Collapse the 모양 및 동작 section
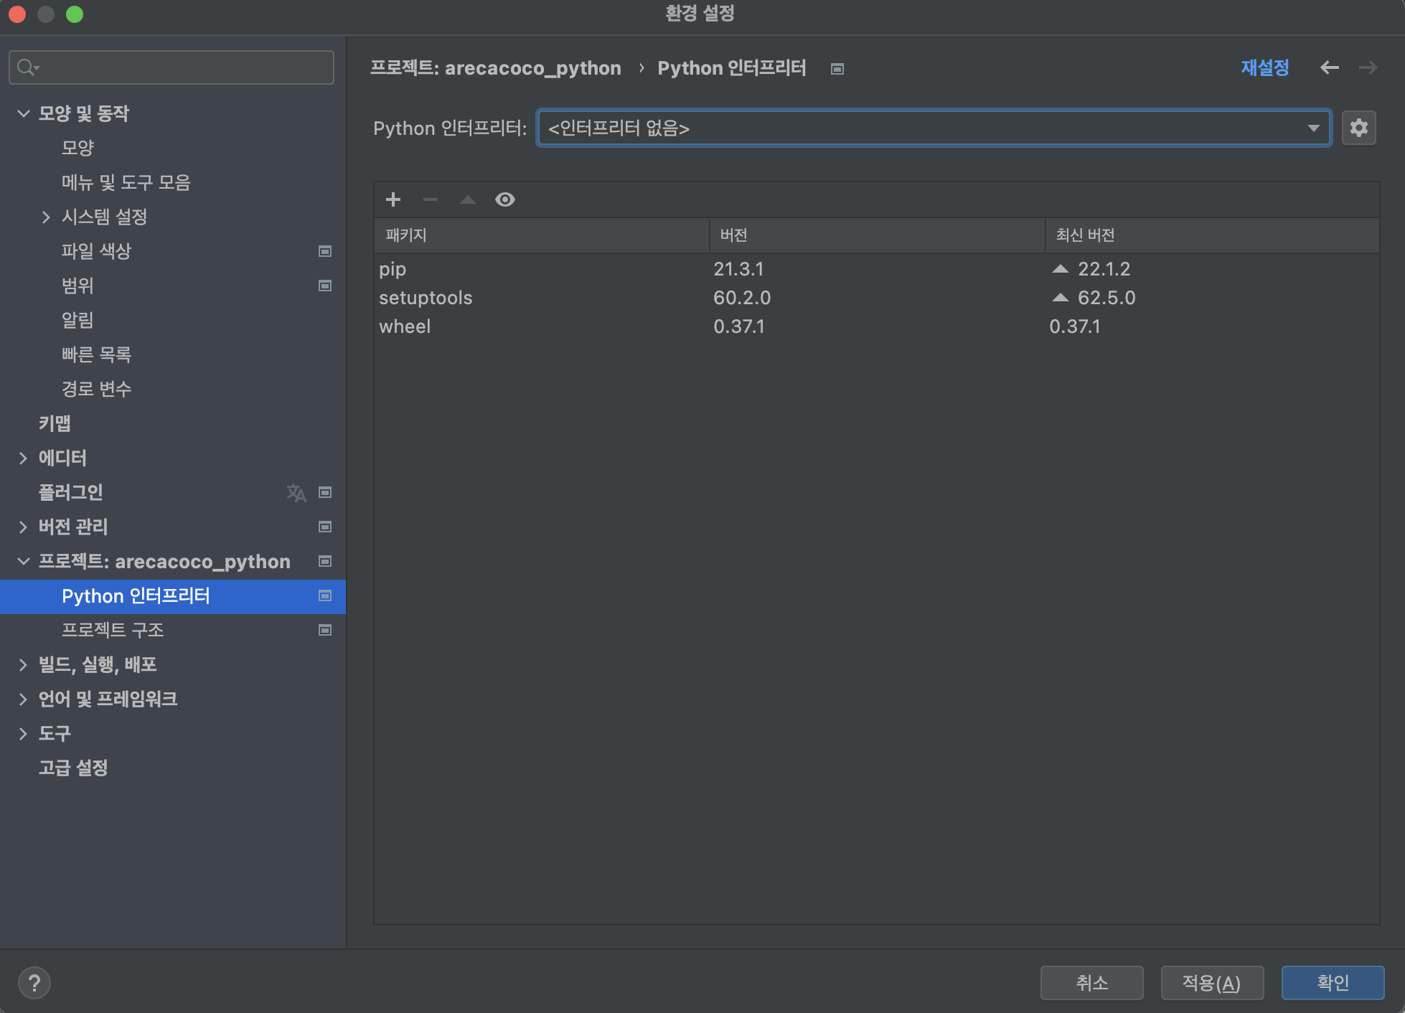Viewport: 1405px width, 1013px height. (x=23, y=113)
